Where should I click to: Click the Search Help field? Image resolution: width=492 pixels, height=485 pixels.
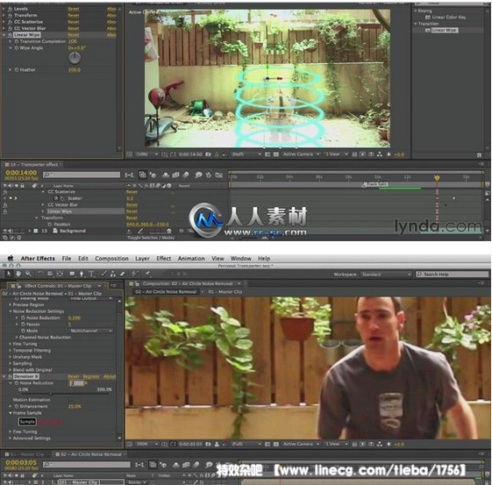coord(452,275)
